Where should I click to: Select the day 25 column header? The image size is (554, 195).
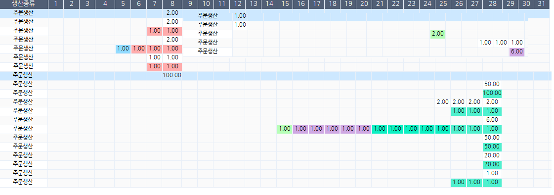(x=443, y=4)
